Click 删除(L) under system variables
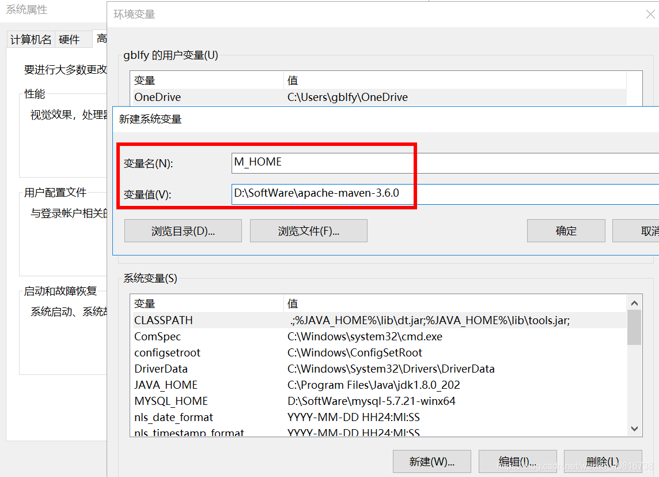 [603, 461]
